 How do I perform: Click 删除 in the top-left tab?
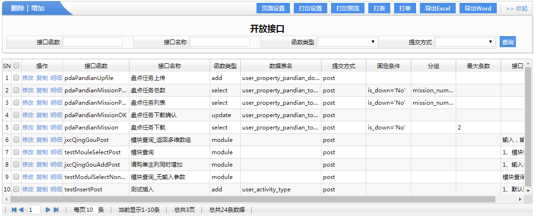(x=18, y=8)
